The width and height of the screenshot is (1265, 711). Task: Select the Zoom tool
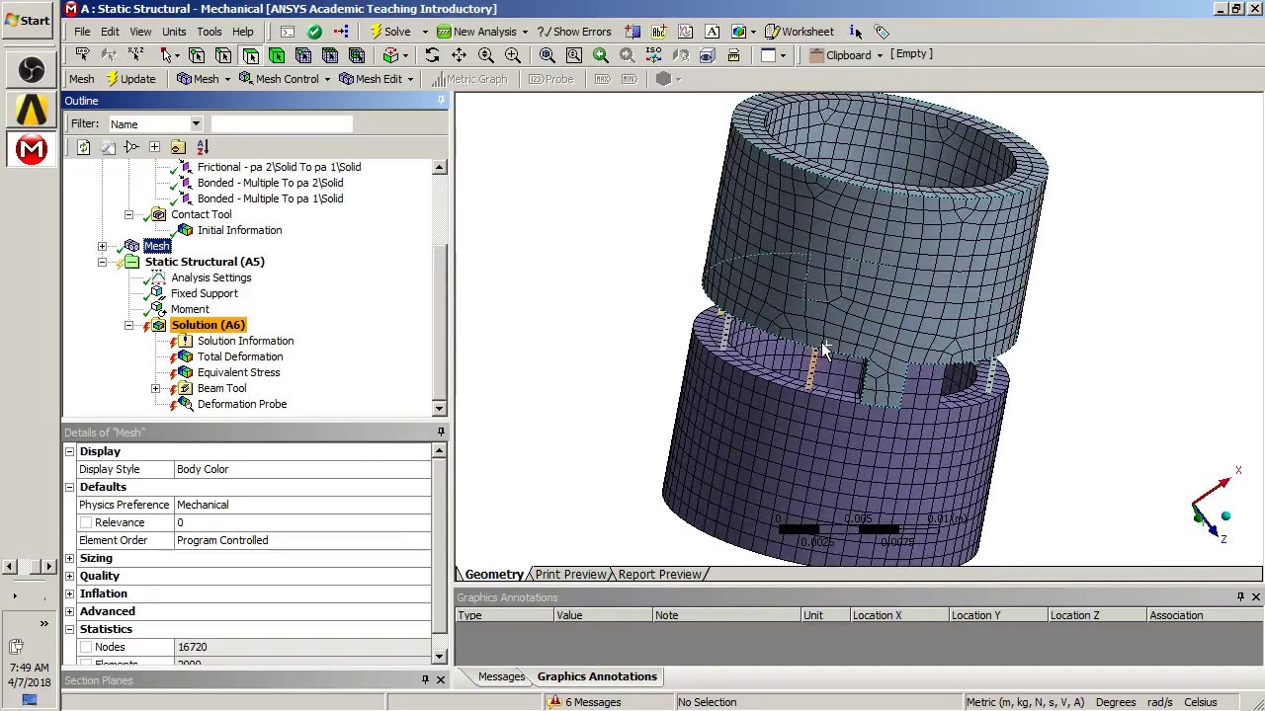coord(485,55)
